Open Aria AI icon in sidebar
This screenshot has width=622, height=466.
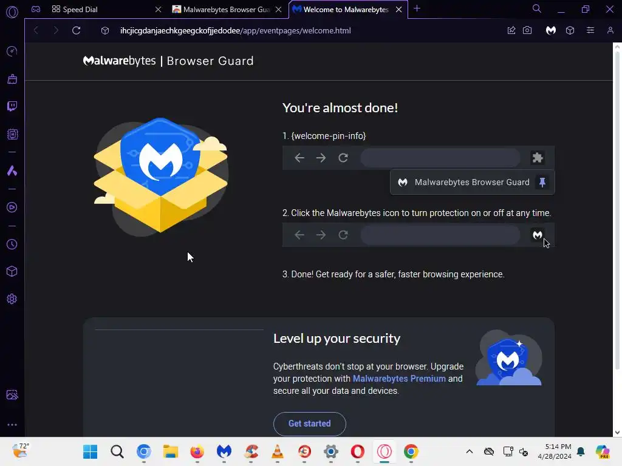pyautogui.click(x=12, y=171)
